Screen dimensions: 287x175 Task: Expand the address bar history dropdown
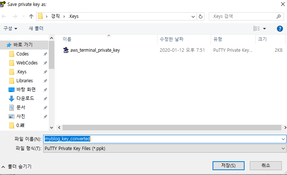[x=193, y=16]
